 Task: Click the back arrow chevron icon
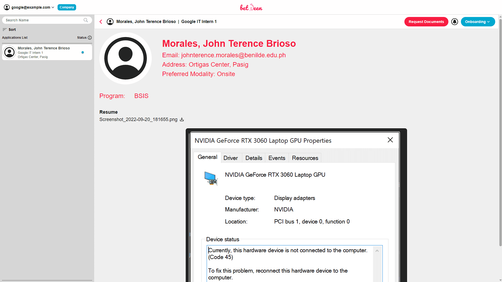(x=101, y=22)
